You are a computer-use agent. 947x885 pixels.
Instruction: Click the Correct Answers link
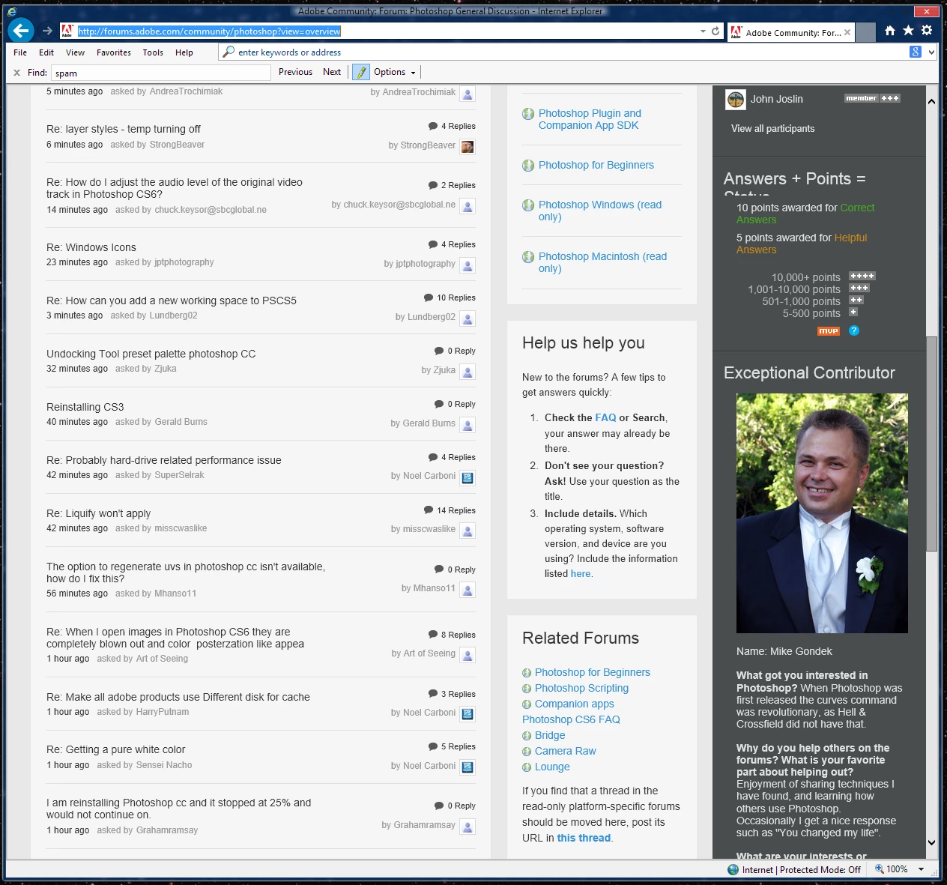[805, 214]
